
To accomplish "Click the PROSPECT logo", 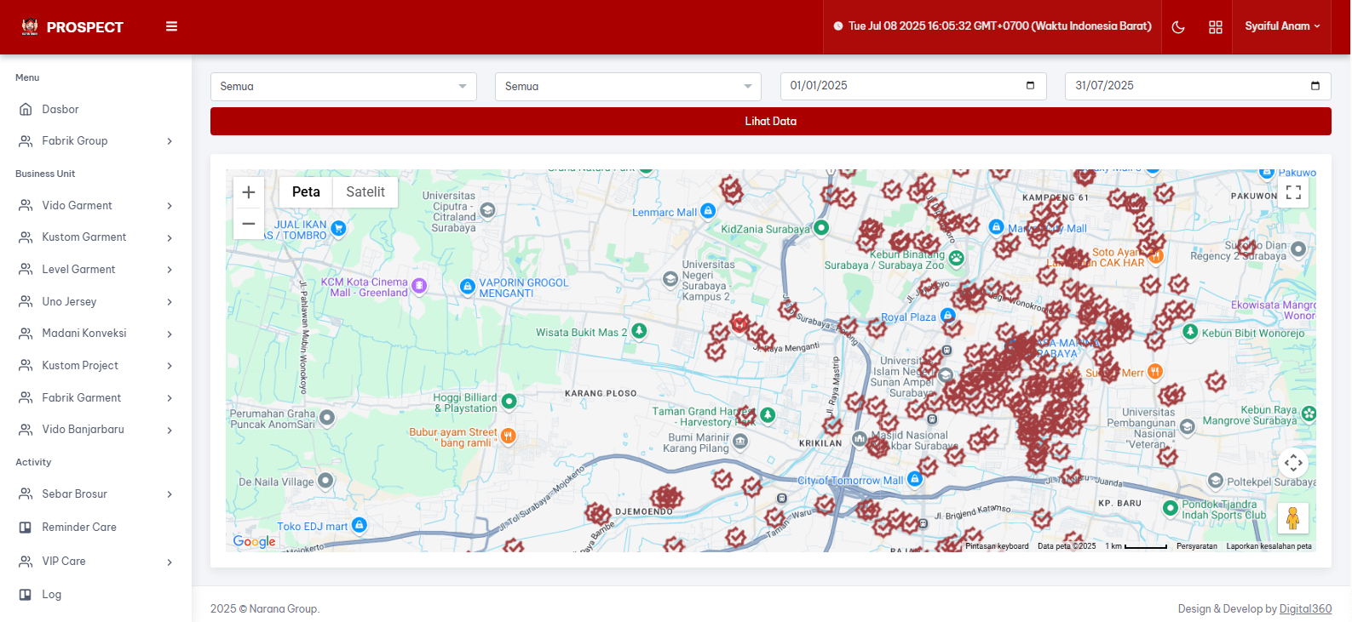I will click(72, 27).
